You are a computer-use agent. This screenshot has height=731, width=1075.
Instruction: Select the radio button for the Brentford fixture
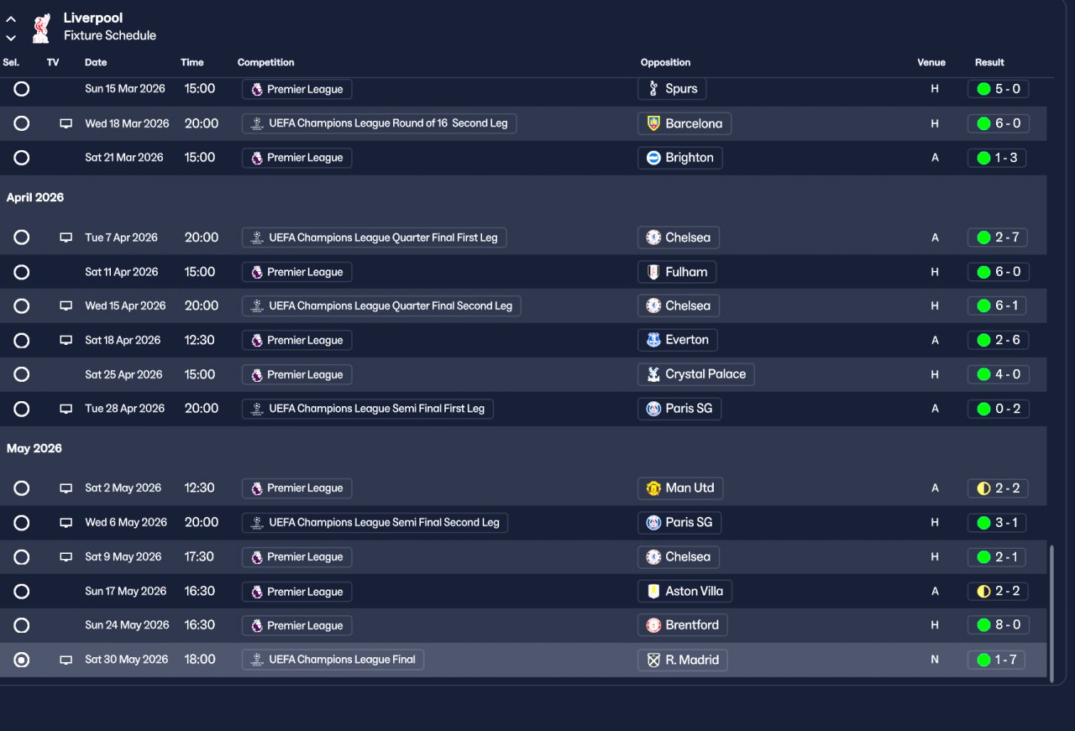[x=22, y=625]
